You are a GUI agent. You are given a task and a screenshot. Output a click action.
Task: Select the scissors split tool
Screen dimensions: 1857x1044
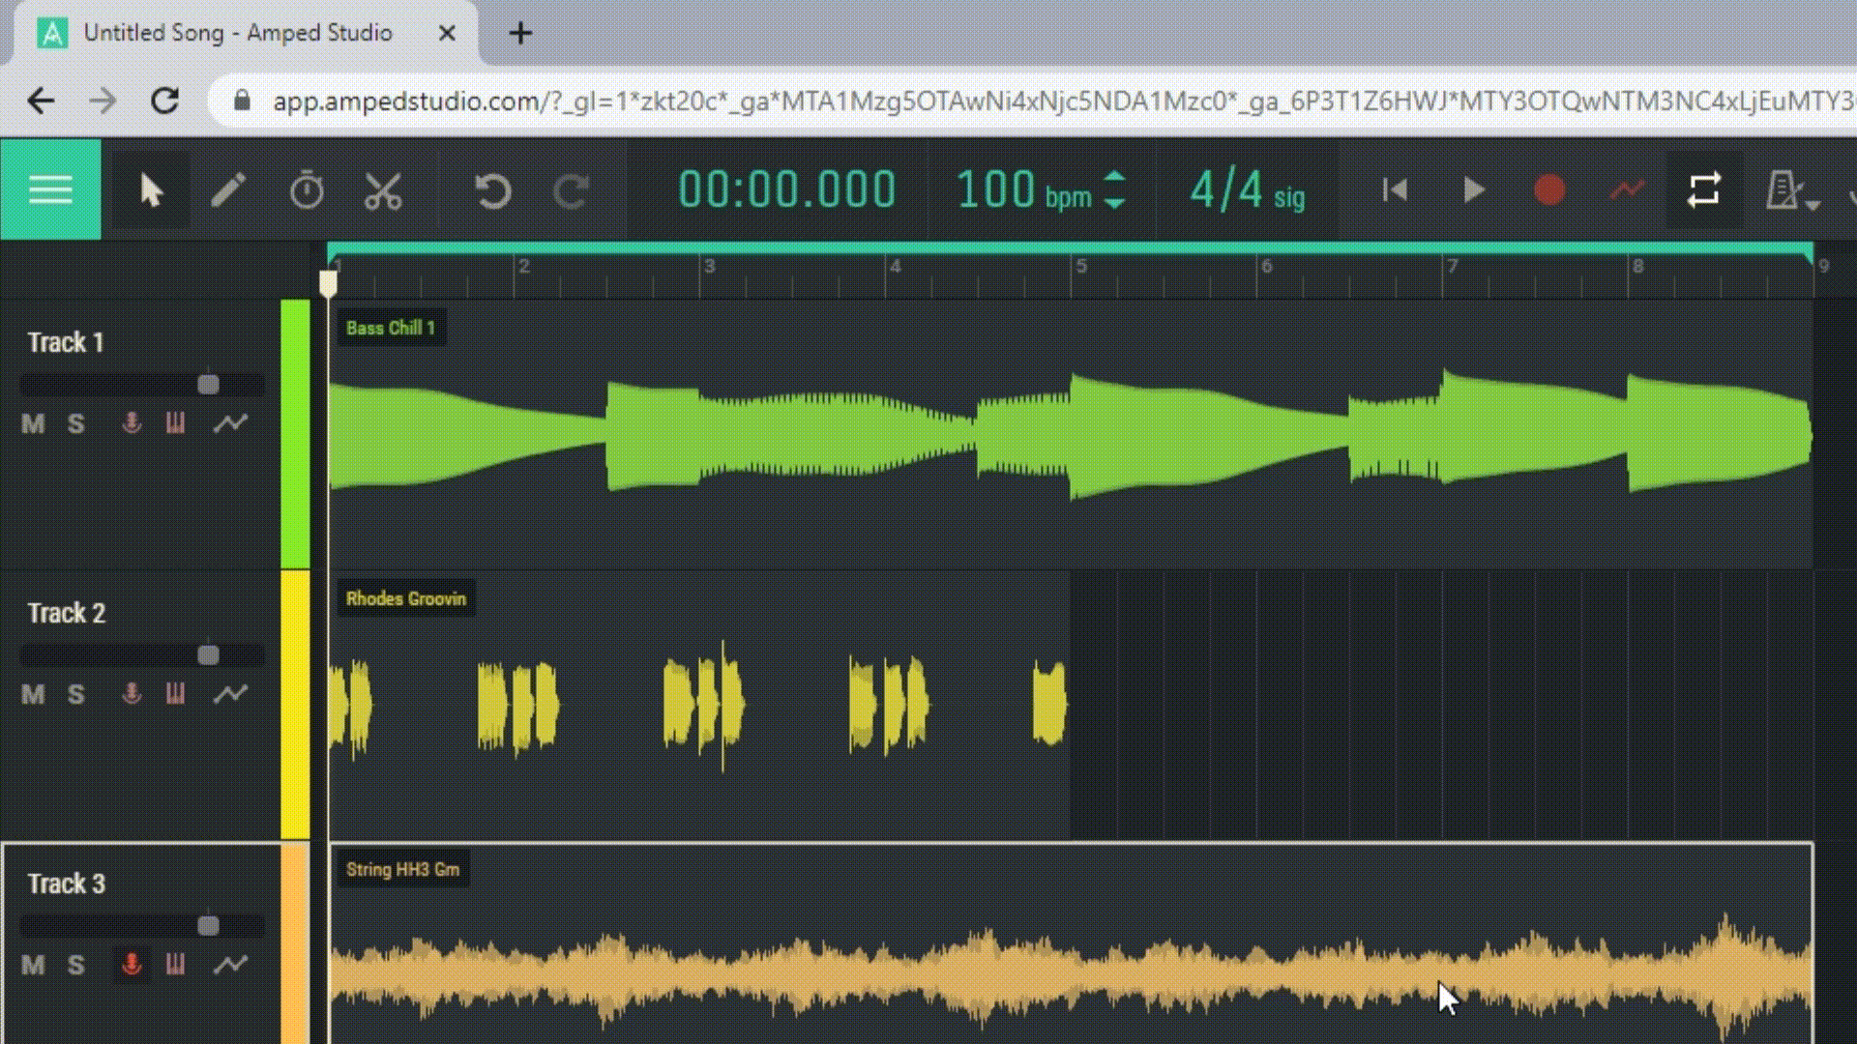click(x=383, y=190)
